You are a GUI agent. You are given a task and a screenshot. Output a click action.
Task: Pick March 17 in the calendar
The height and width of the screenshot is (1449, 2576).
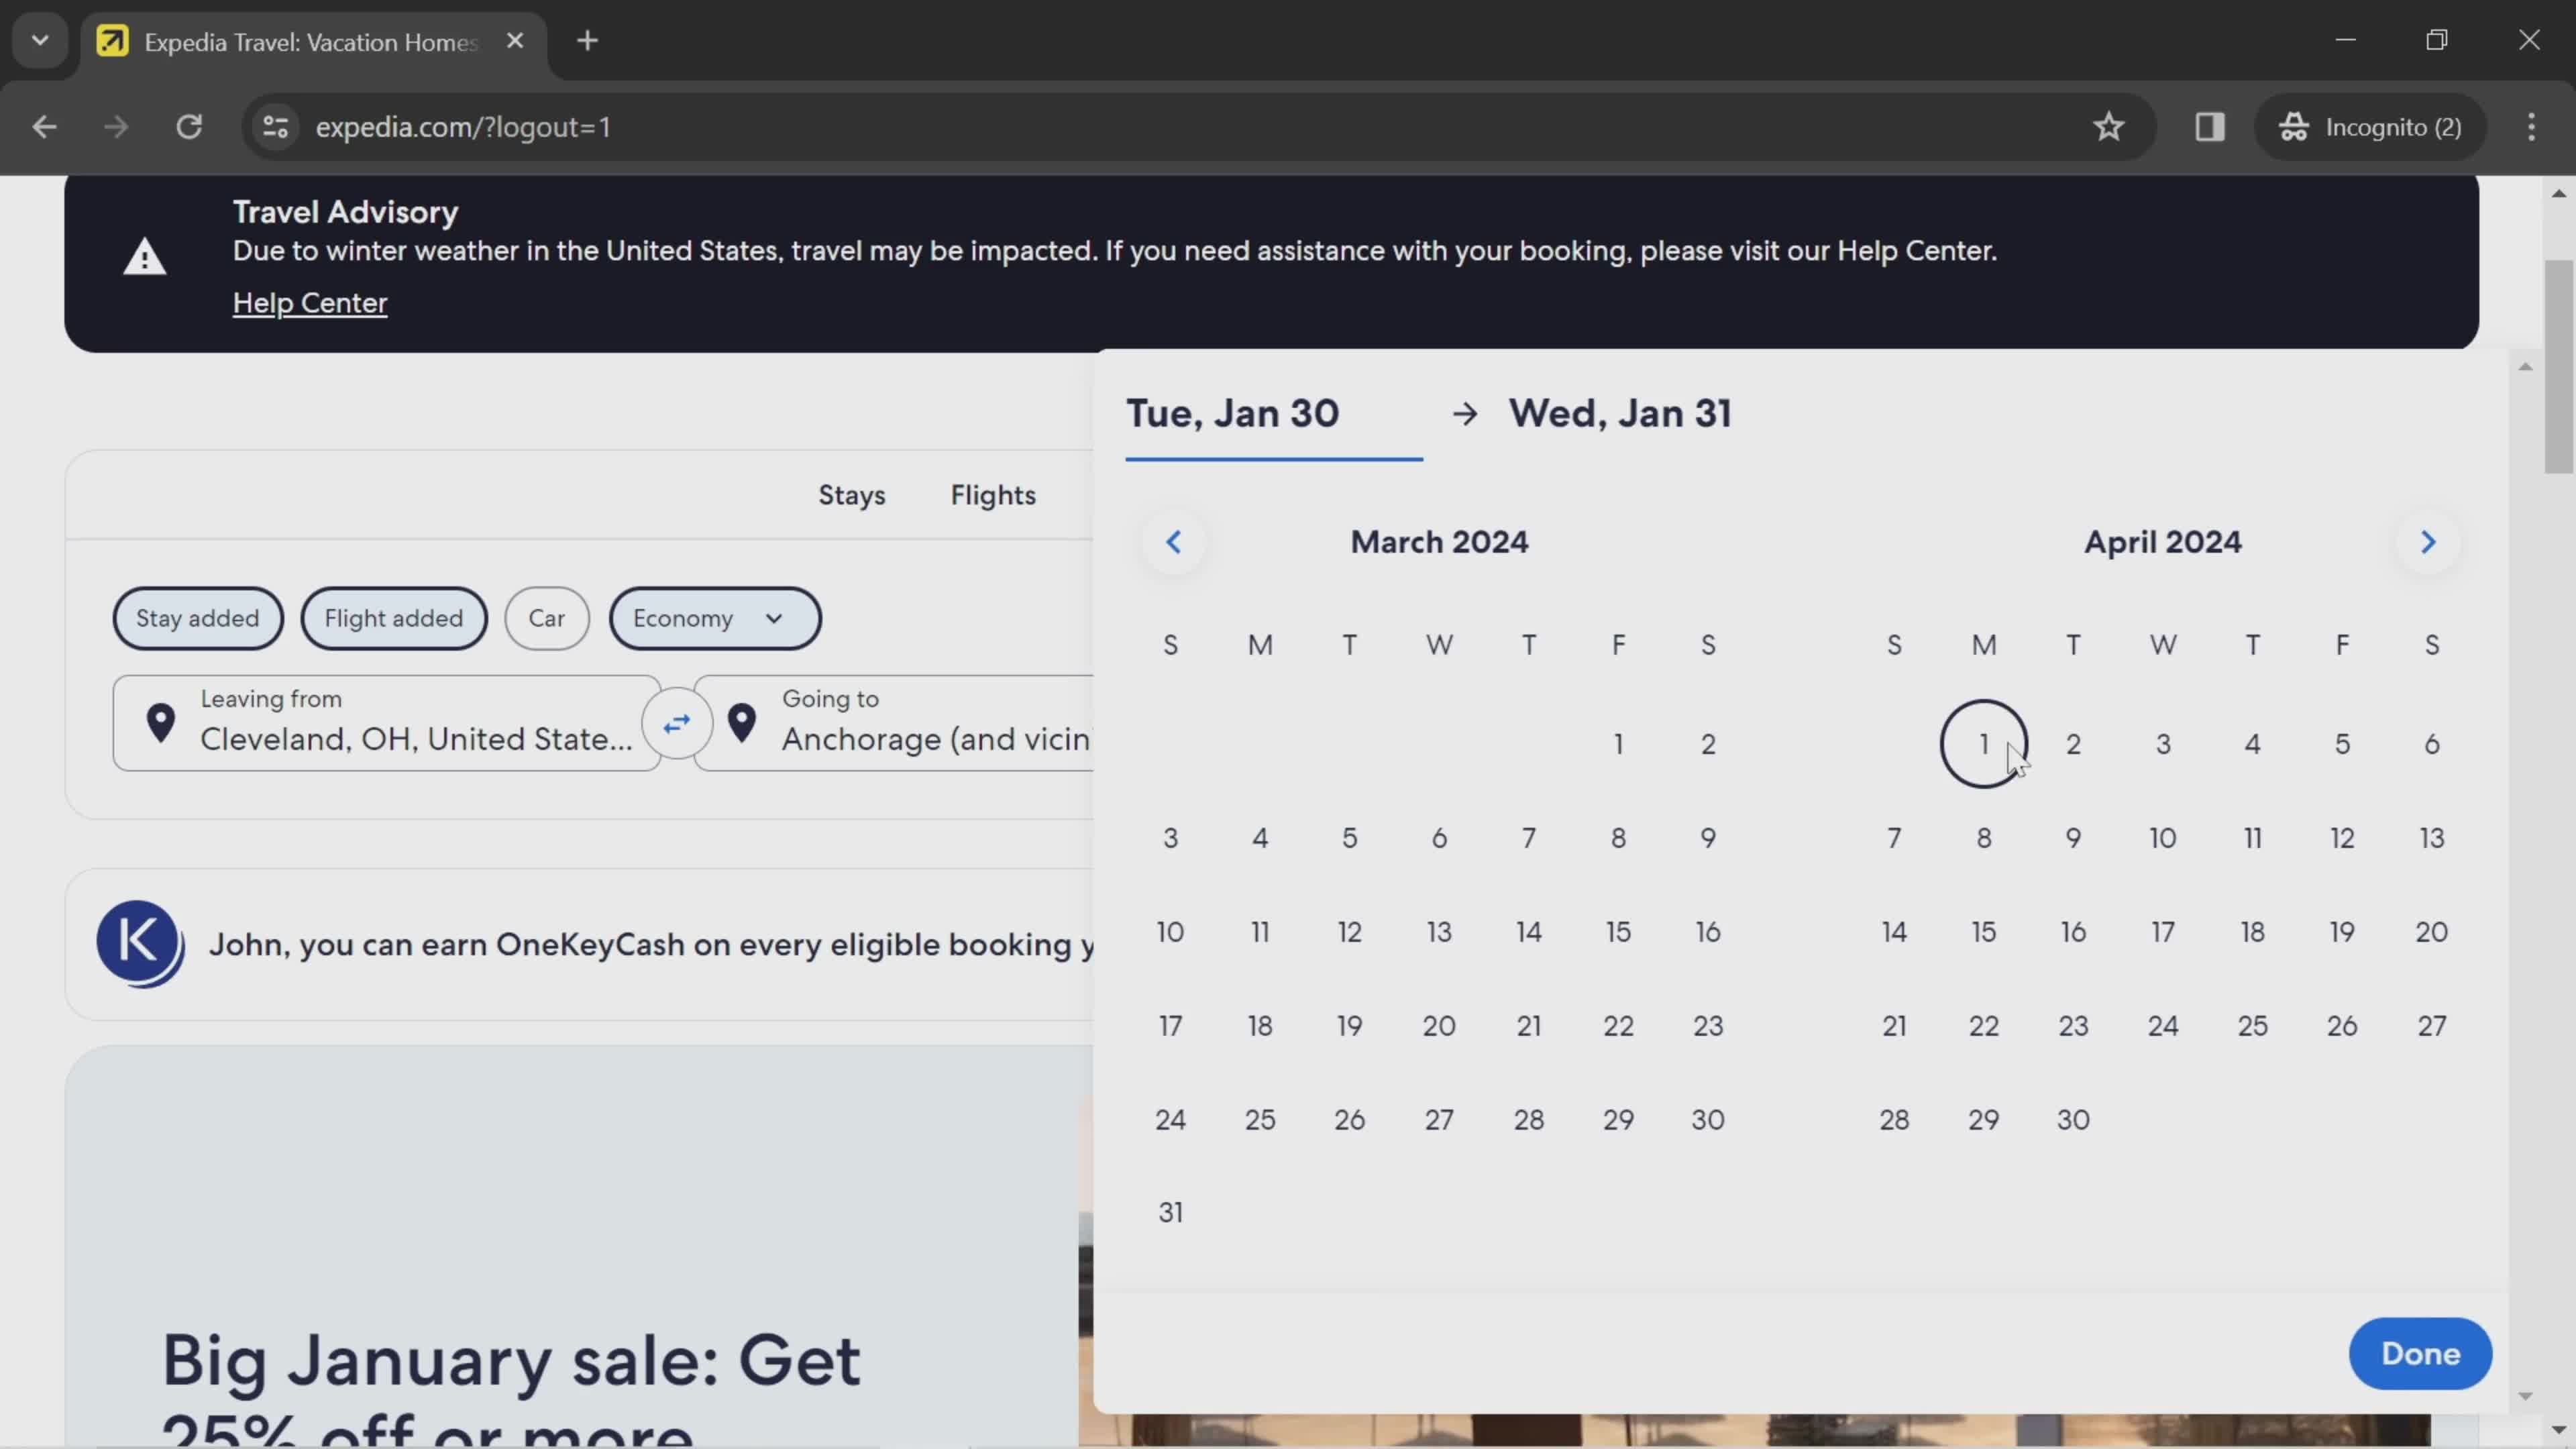(1171, 1026)
